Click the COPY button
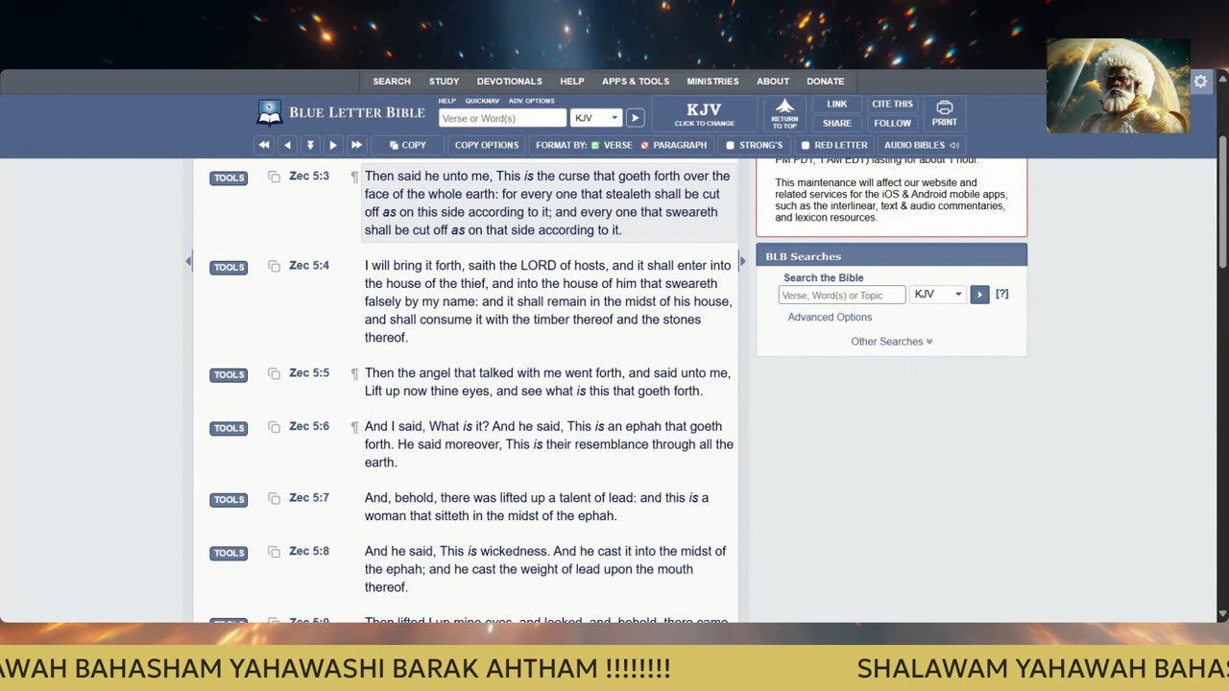The height and width of the screenshot is (691, 1229). point(408,145)
